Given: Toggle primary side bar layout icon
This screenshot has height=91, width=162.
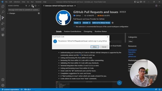Looking at the screenshot, I should (x=135, y=2).
